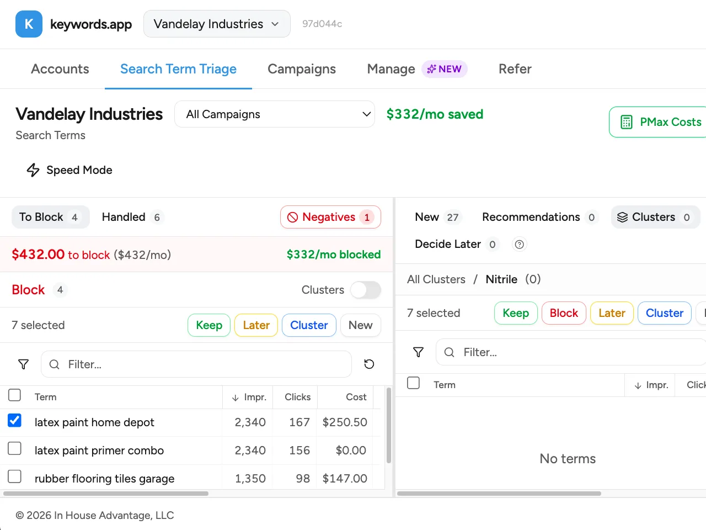Click sort arrow on left Impr. column

pos(236,397)
